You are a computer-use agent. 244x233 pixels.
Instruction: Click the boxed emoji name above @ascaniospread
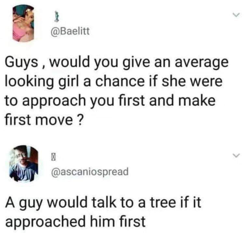click(x=53, y=158)
